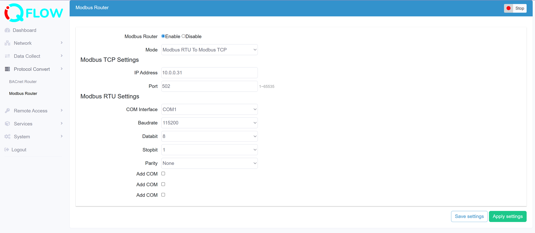Open the Remote Access menu item

30,111
